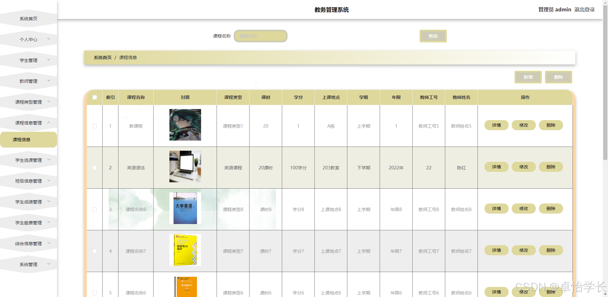Screen dimensions: 608x297
Task: Open the 大学英语 book cover thumbnail
Action: pos(185,208)
